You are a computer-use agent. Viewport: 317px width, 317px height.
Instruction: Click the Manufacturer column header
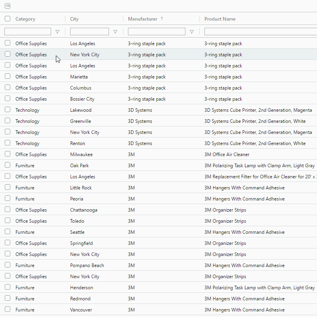click(x=143, y=19)
